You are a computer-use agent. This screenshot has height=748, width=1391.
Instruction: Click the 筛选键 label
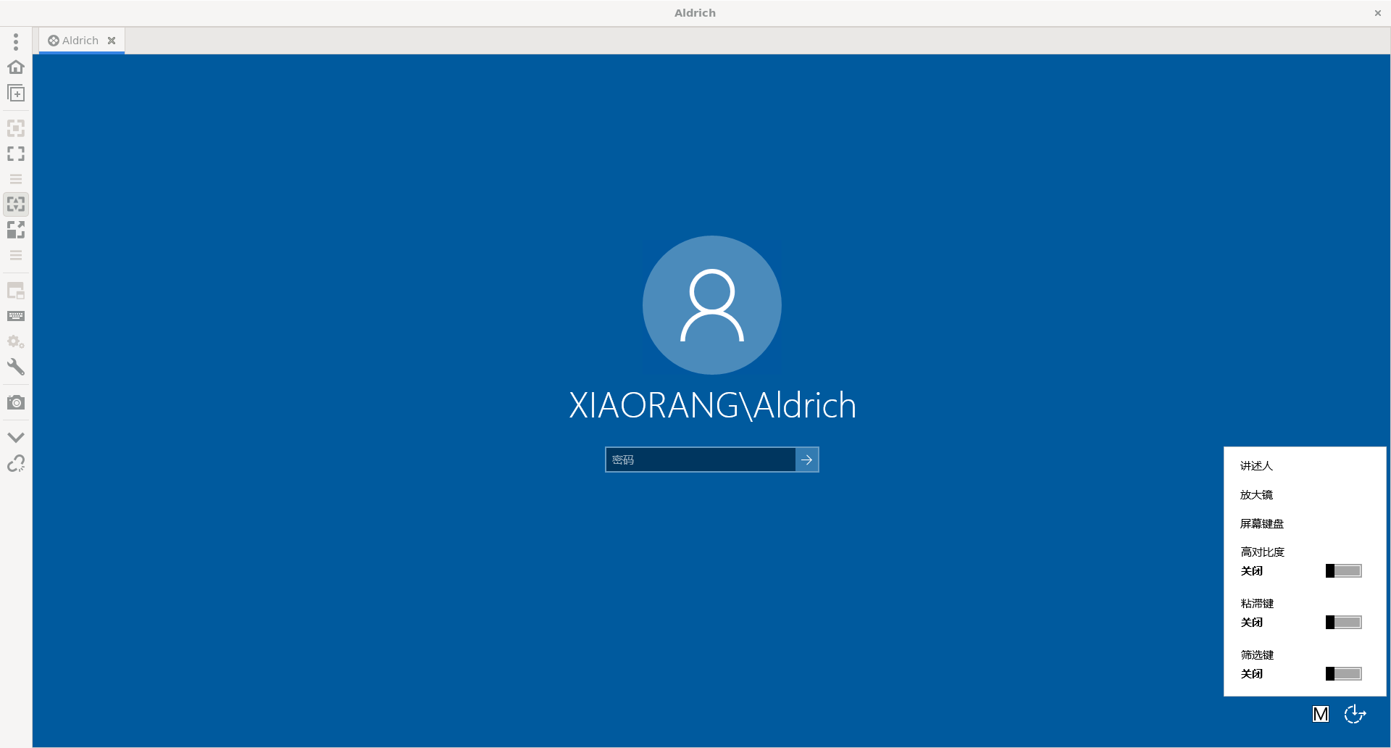1257,655
